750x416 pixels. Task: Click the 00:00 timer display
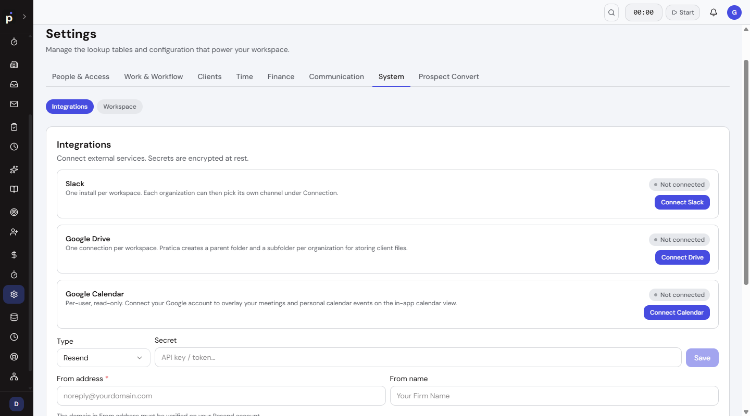pyautogui.click(x=644, y=12)
